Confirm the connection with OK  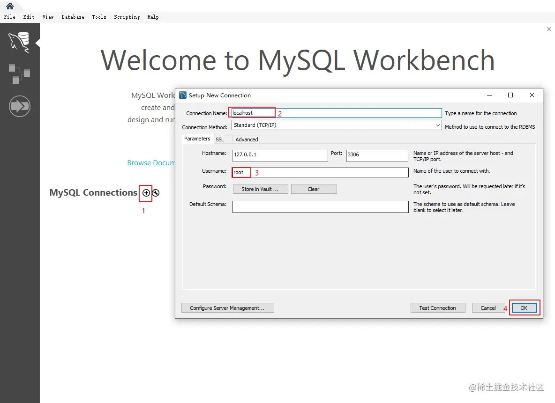(524, 308)
